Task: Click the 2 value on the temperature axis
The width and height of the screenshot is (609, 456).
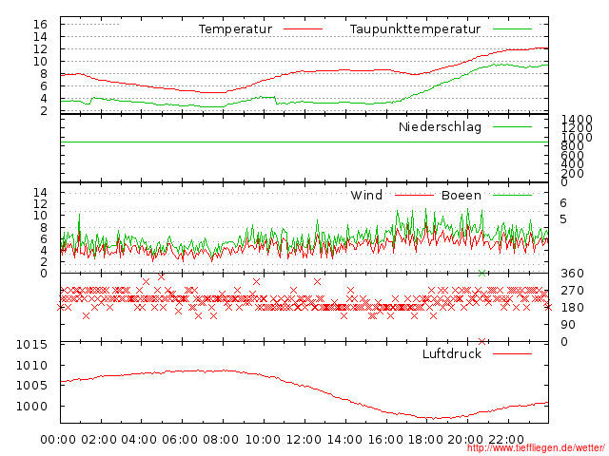Action: 44,111
